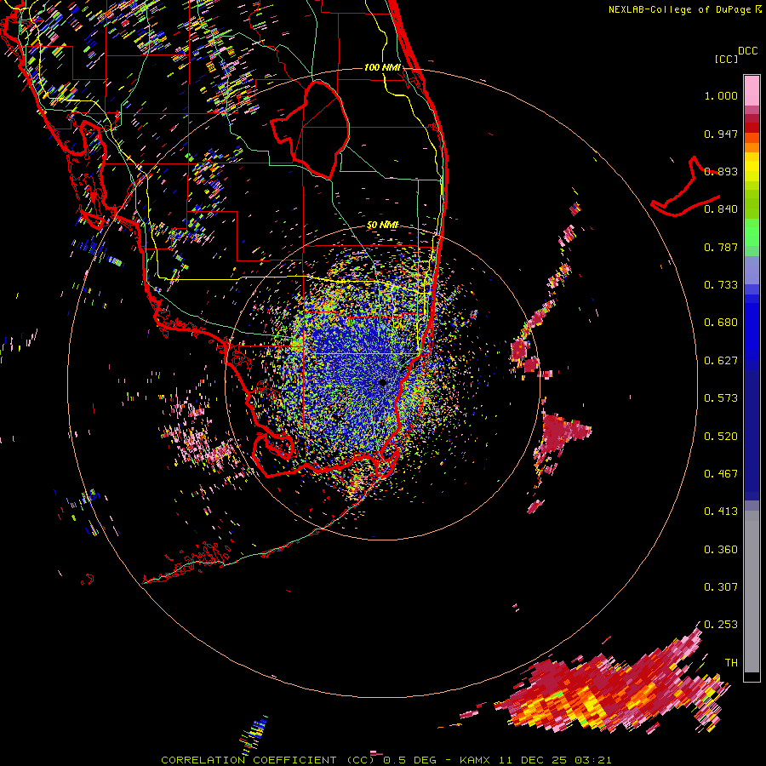This screenshot has width=766, height=766.
Task: Select the 11 DEC 25 date text
Action: pos(533,760)
